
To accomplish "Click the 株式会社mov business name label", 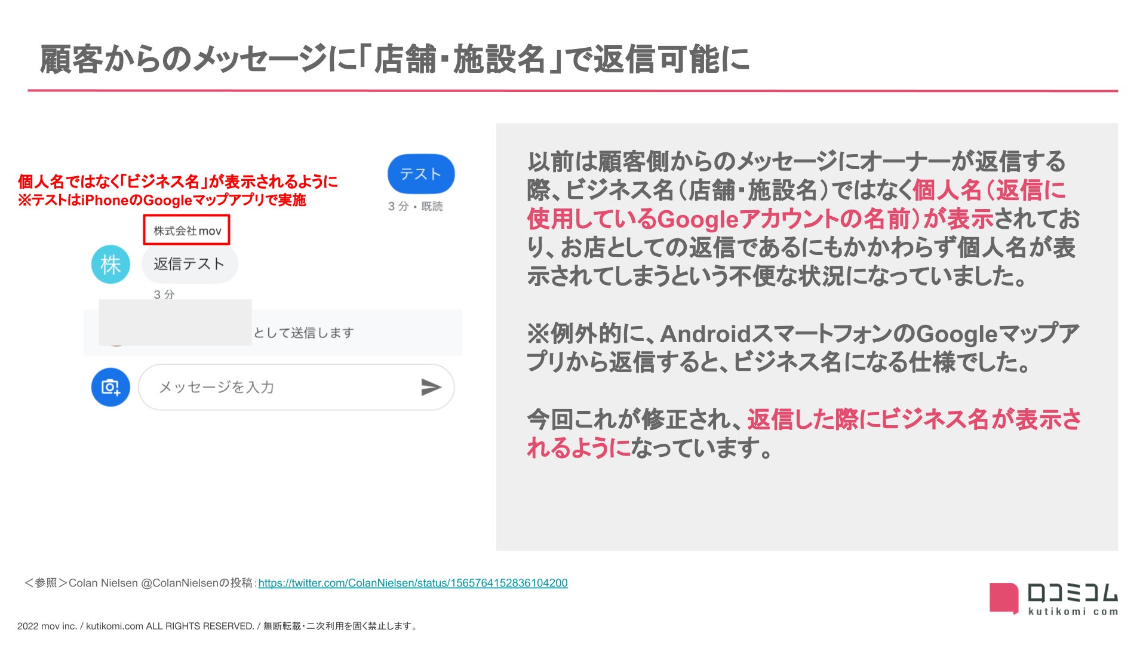I will pyautogui.click(x=187, y=231).
